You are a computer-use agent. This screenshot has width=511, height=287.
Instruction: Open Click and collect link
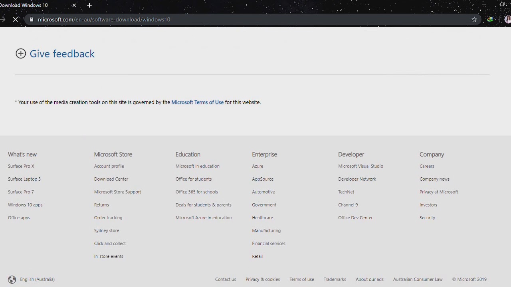[110, 244]
